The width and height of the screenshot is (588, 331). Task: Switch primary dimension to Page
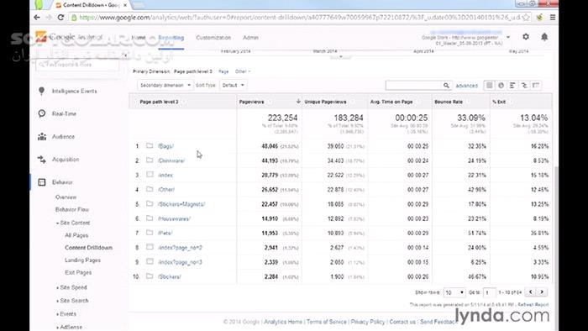coord(223,71)
